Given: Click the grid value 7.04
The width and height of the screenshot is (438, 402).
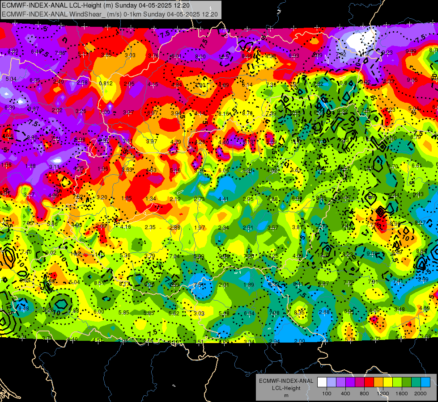Looking at the screenshot, I should (174, 256).
